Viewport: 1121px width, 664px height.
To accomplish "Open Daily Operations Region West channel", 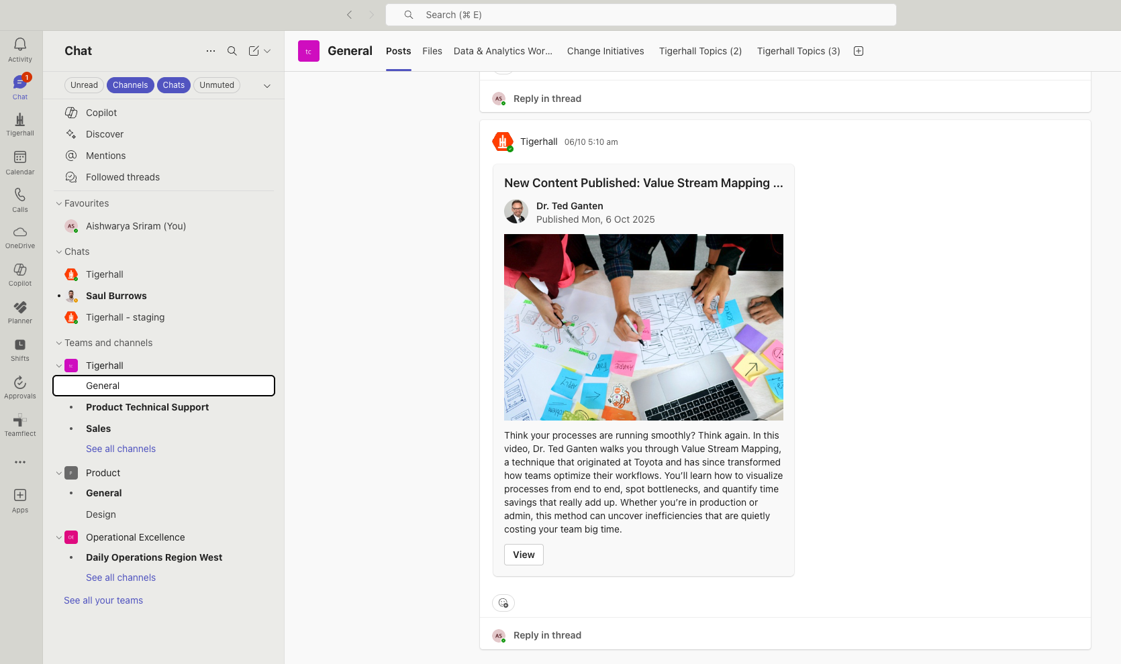I will point(164,557).
